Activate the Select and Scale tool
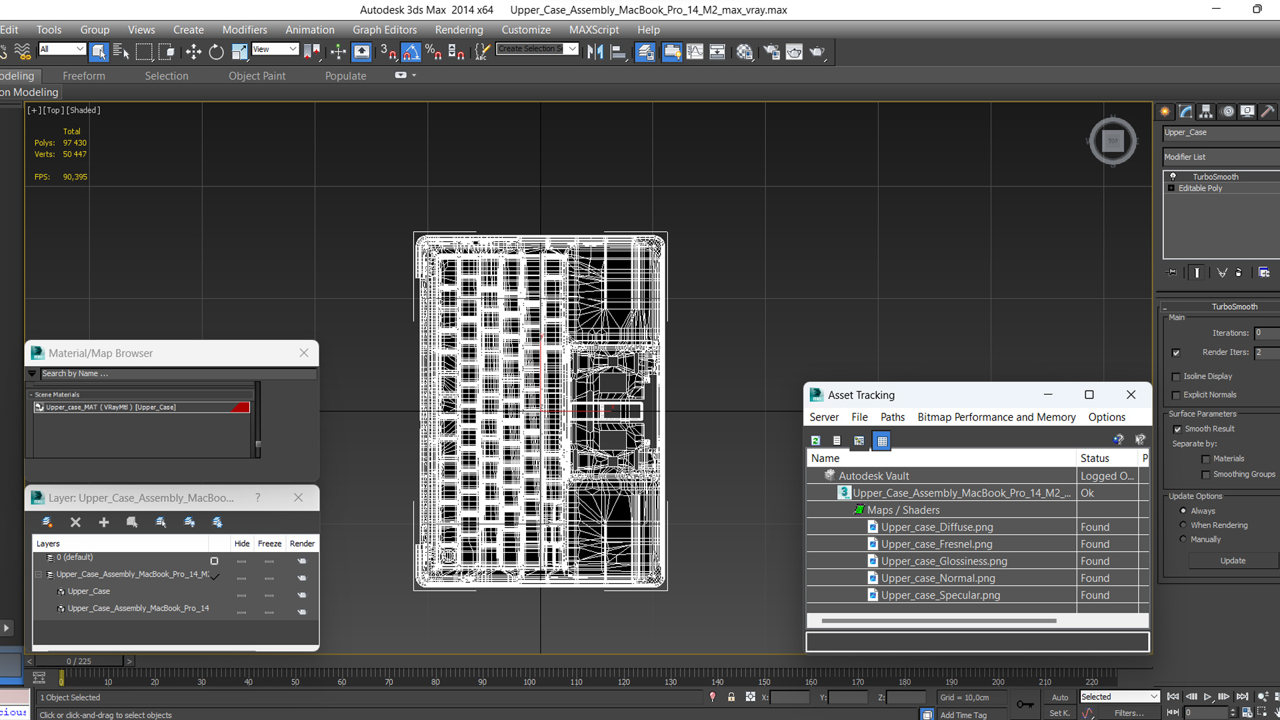Screen dimensions: 1280x720 click(239, 51)
